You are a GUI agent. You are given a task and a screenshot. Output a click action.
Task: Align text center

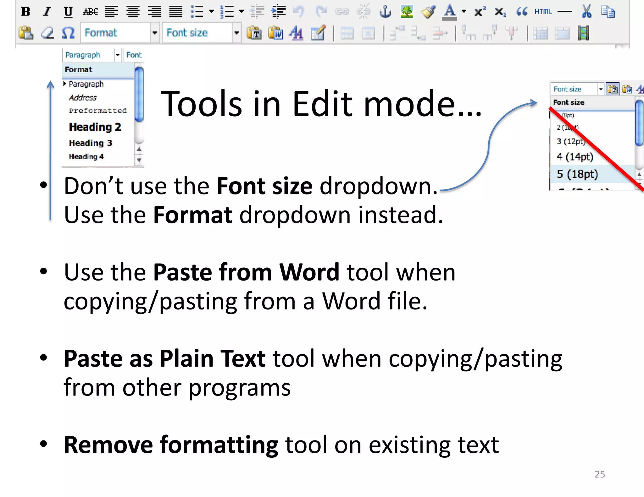coord(133,12)
